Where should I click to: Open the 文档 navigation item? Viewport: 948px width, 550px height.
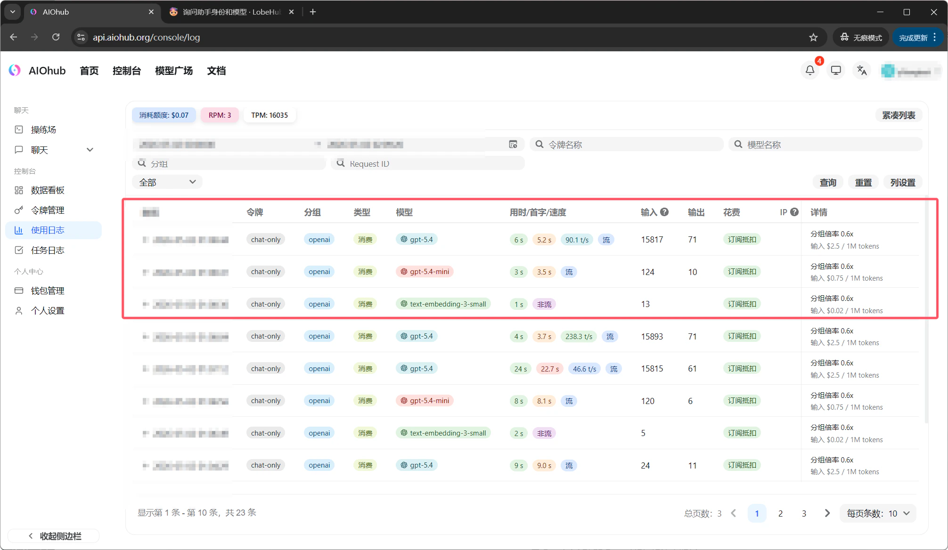click(216, 71)
